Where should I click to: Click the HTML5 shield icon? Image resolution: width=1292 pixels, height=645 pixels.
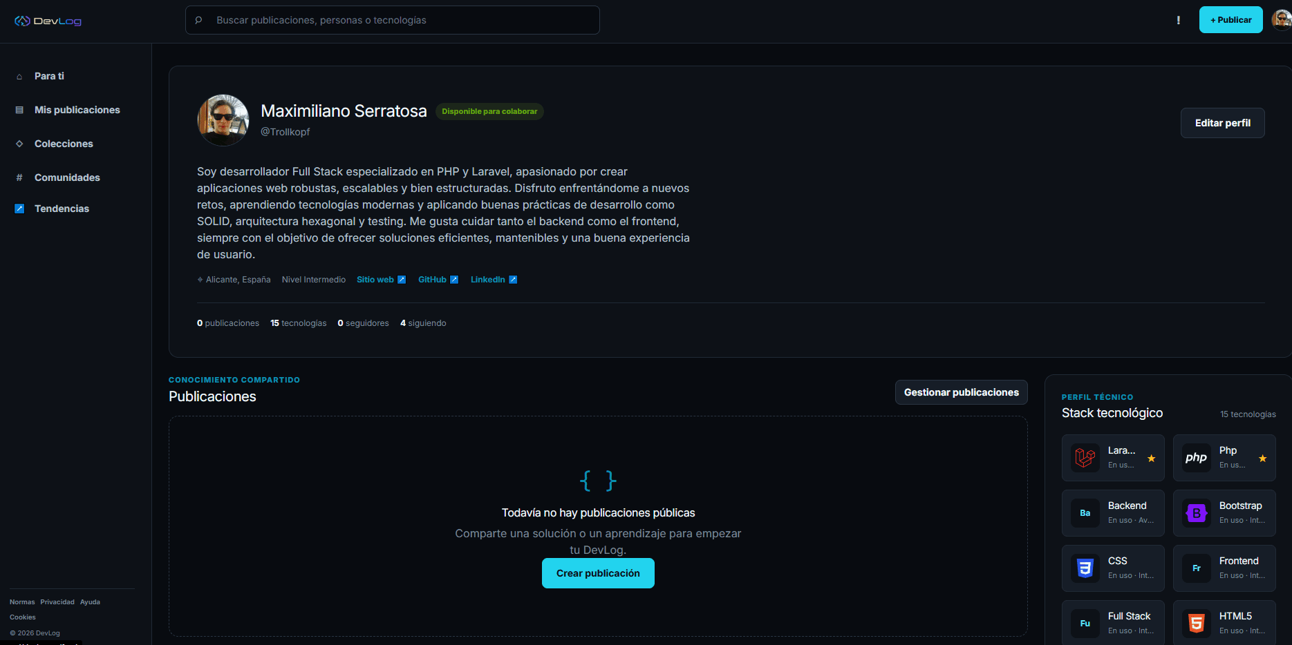[x=1197, y=624]
